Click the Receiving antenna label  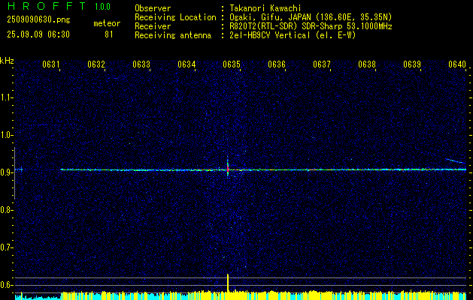click(173, 35)
